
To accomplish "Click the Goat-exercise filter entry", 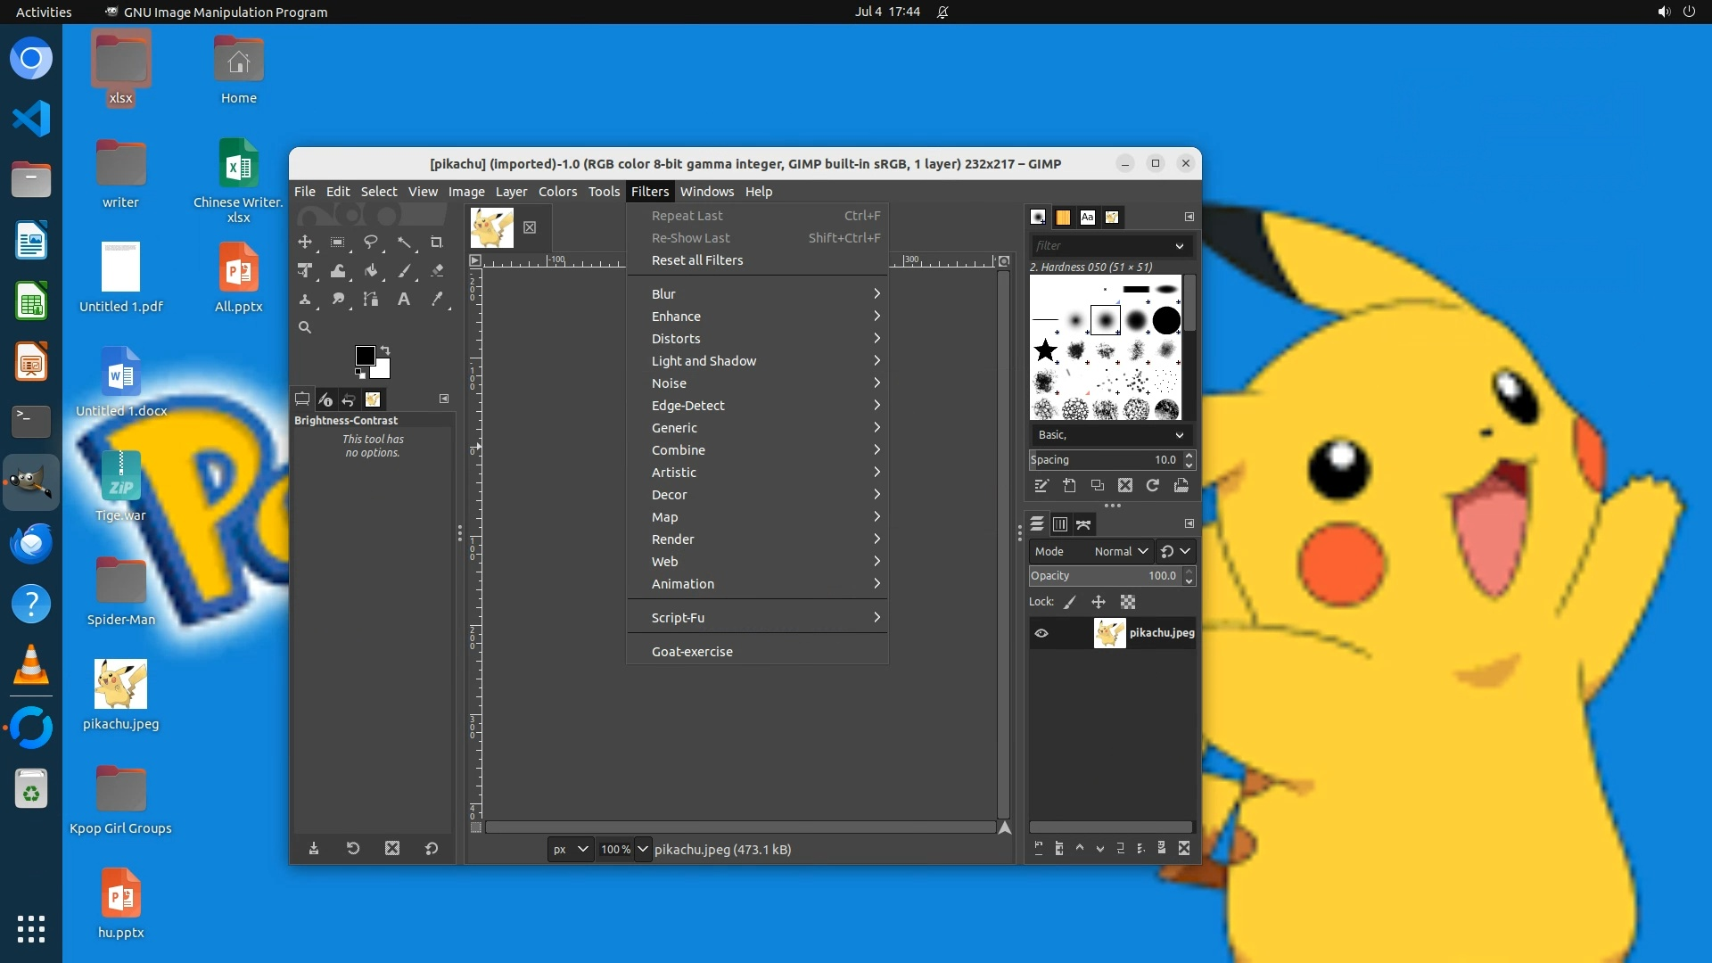I will click(x=692, y=652).
